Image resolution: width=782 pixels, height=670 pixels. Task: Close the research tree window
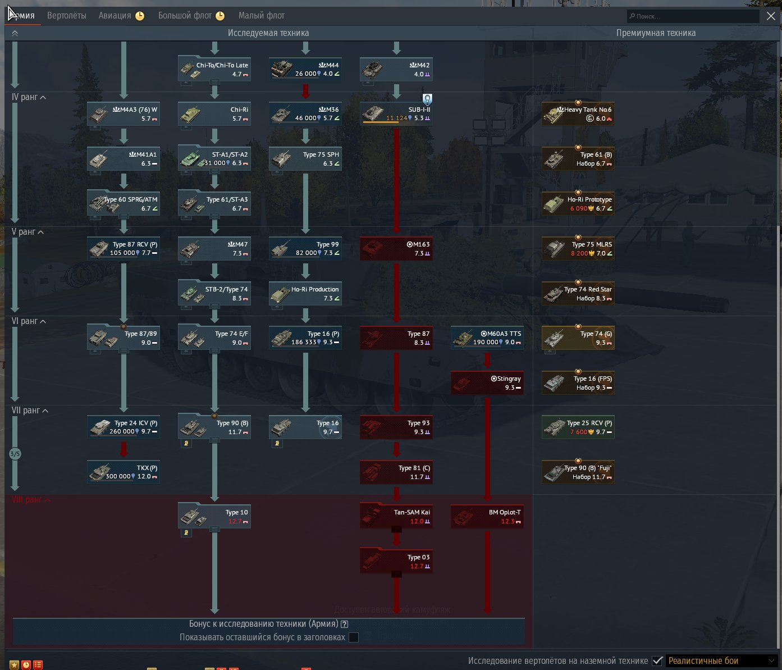pos(771,16)
